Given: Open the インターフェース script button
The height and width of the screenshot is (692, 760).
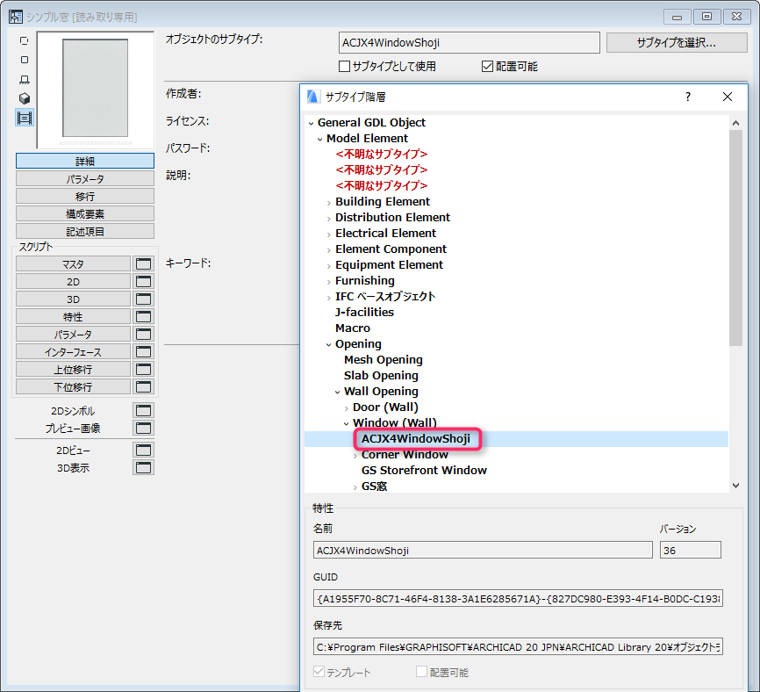Looking at the screenshot, I should click(x=73, y=351).
